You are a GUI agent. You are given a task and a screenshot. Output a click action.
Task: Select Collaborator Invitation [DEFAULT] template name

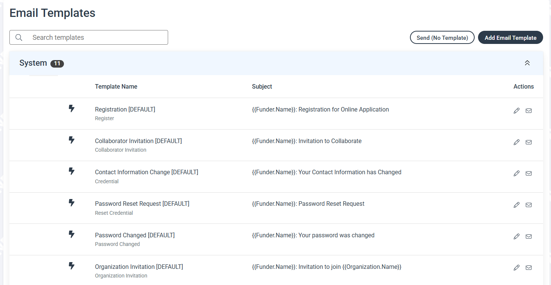(138, 141)
